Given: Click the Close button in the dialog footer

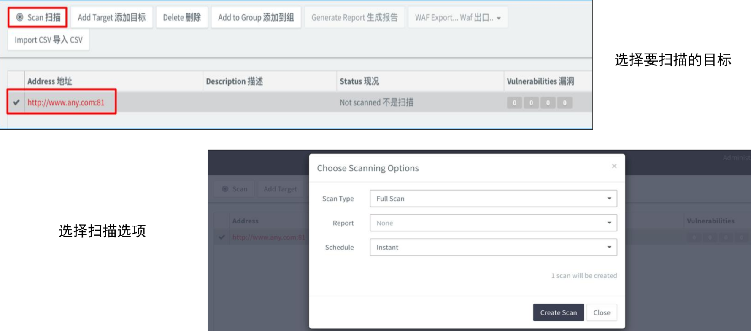Looking at the screenshot, I should click(x=601, y=313).
